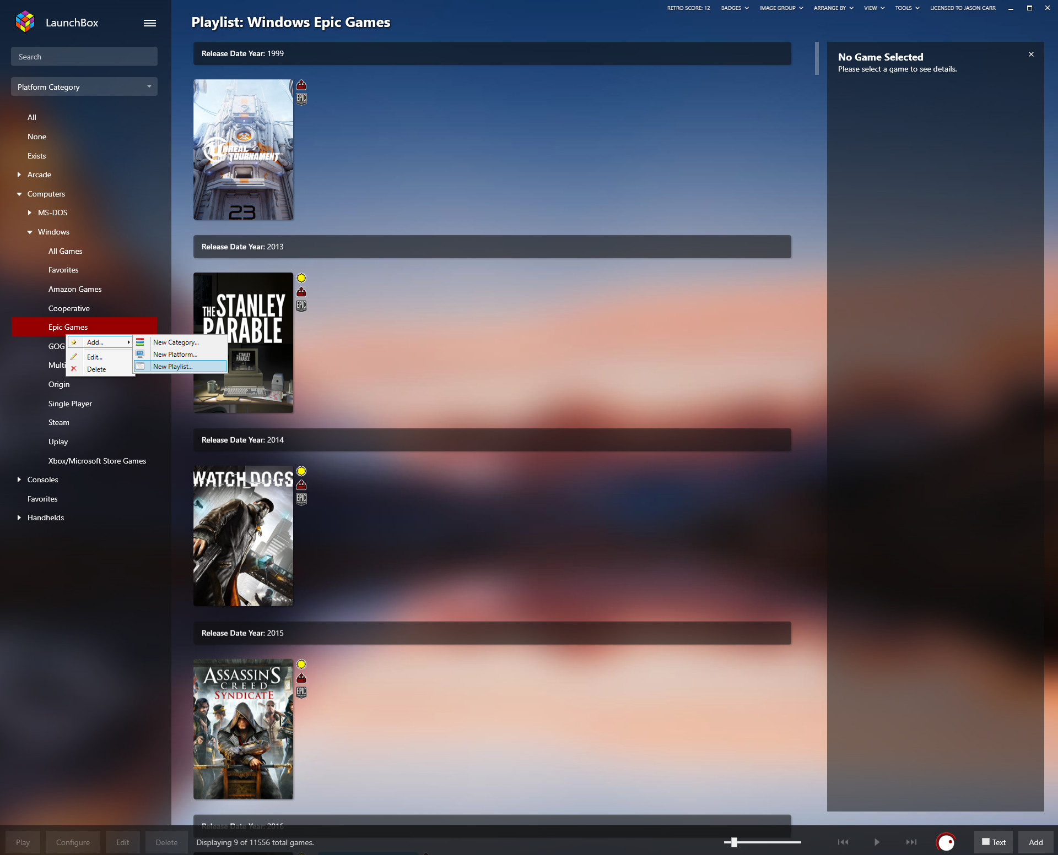
Task: Select the Assassin's Creed Syndicate box art
Action: coord(243,729)
